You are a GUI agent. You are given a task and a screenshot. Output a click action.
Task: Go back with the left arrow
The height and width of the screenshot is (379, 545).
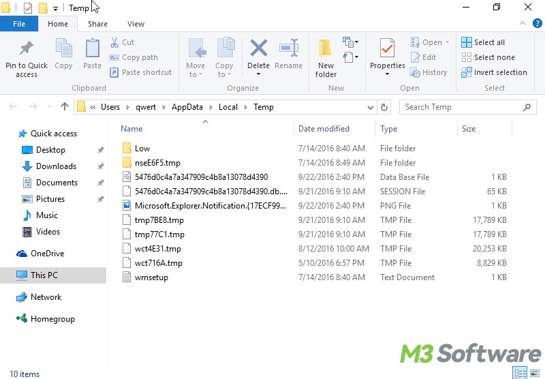(13, 106)
